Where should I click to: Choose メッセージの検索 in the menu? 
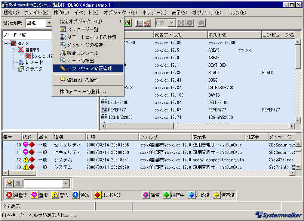pyautogui.click(x=88, y=45)
